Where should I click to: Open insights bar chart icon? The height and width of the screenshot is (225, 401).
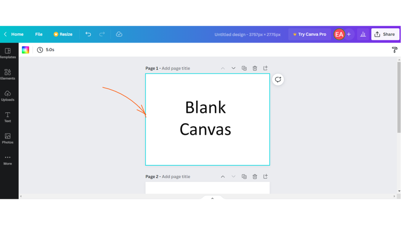(x=363, y=34)
